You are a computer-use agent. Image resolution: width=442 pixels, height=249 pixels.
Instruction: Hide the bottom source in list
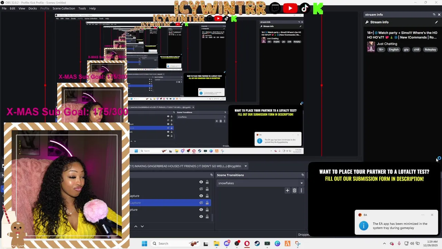(x=201, y=216)
